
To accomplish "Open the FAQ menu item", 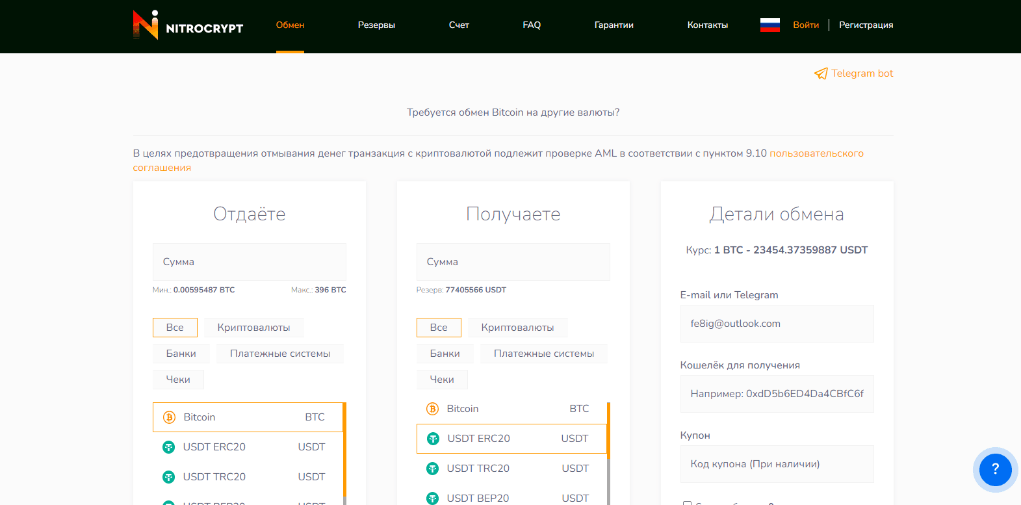I will tap(532, 25).
